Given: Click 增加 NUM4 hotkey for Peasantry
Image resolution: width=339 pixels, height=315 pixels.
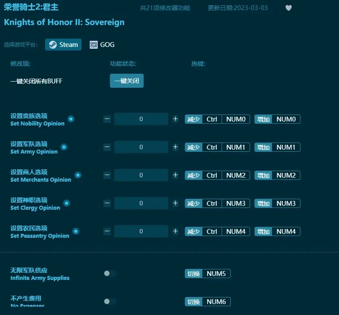Looking at the screenshot, I should point(277,232).
